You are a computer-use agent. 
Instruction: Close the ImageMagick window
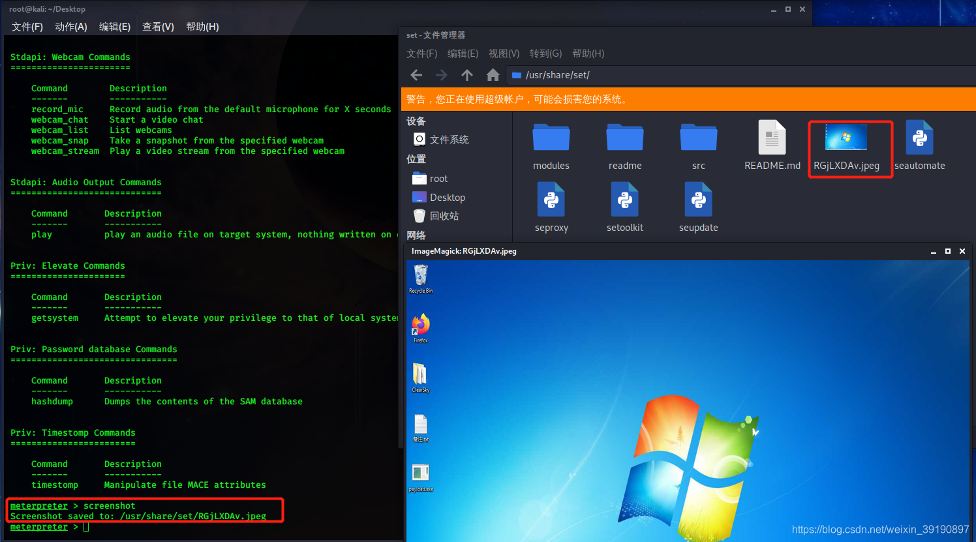pos(962,251)
